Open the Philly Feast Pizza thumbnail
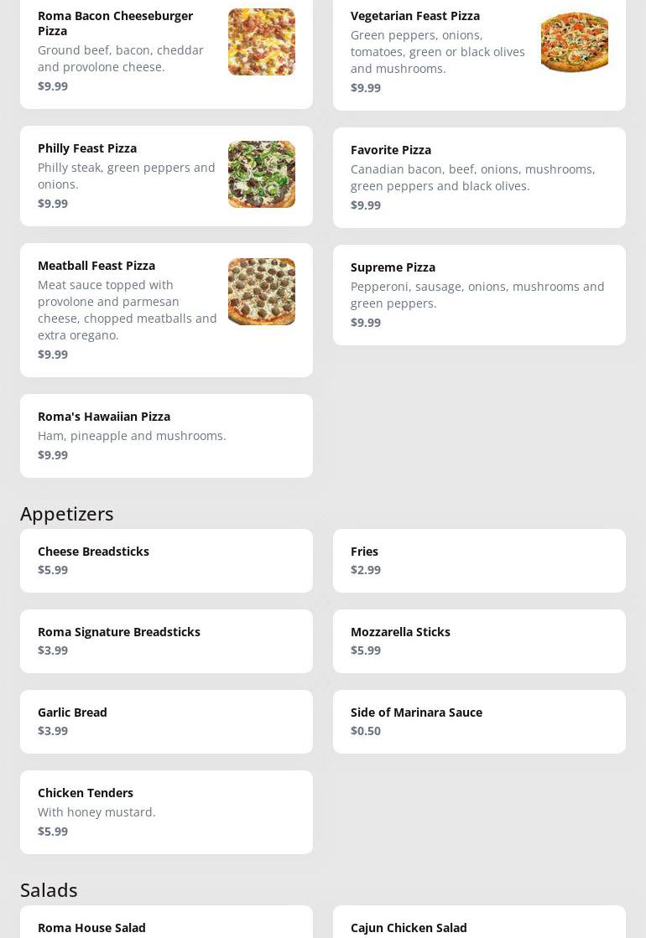This screenshot has width=646, height=938. [261, 174]
